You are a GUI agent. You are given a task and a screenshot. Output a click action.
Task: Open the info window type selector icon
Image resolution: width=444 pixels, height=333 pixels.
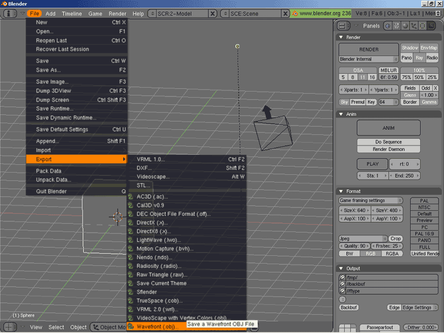point(9,13)
